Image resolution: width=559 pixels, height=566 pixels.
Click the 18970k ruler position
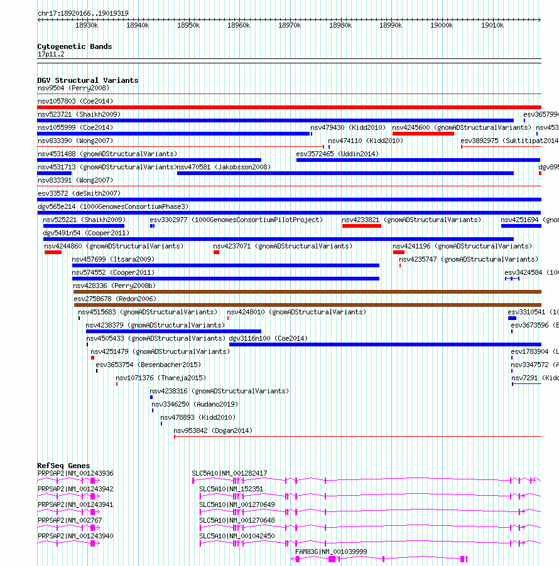290,25
